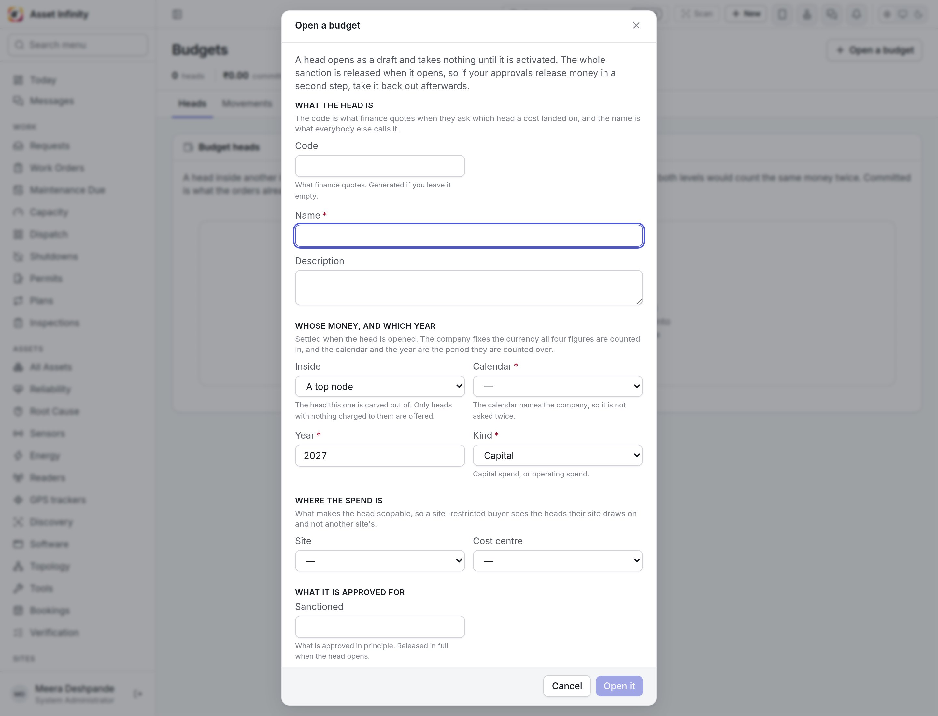938x716 pixels.
Task: Click the Topology icon in sidebar
Action: (18, 566)
